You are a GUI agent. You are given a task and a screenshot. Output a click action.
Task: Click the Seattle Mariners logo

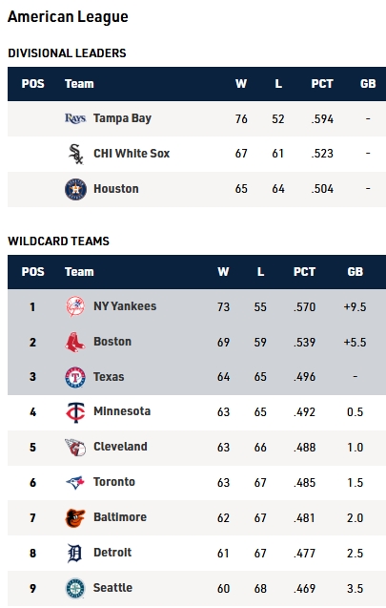tap(75, 588)
